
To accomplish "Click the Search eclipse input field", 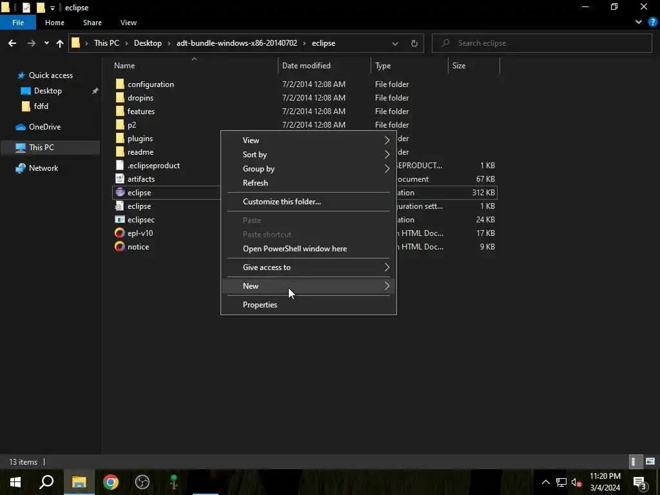I will [542, 43].
